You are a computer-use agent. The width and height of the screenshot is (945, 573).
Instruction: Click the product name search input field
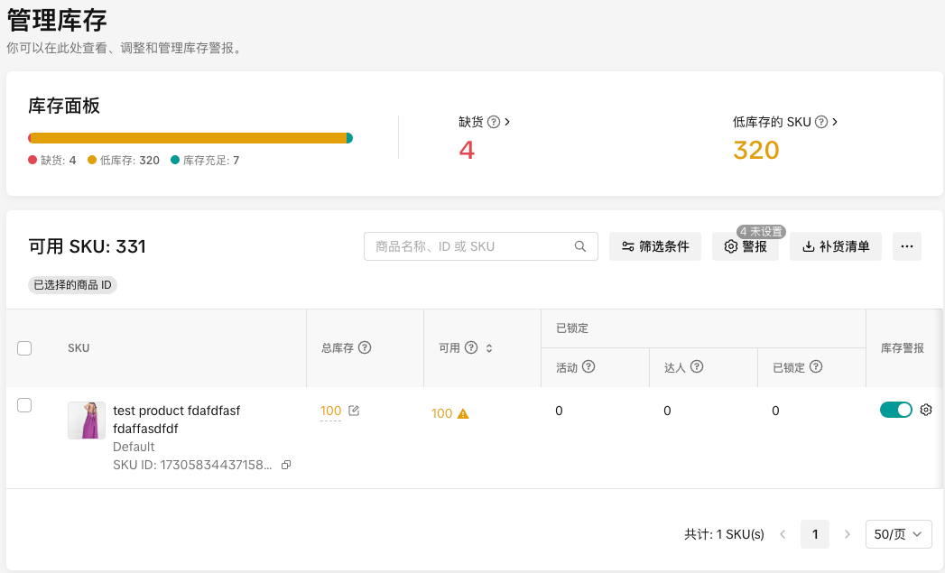(471, 246)
